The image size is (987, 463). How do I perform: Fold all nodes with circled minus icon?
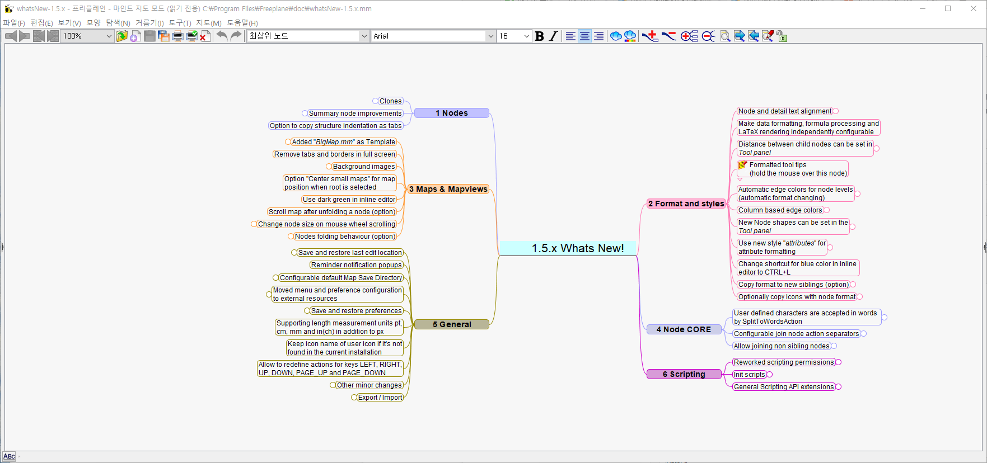708,36
